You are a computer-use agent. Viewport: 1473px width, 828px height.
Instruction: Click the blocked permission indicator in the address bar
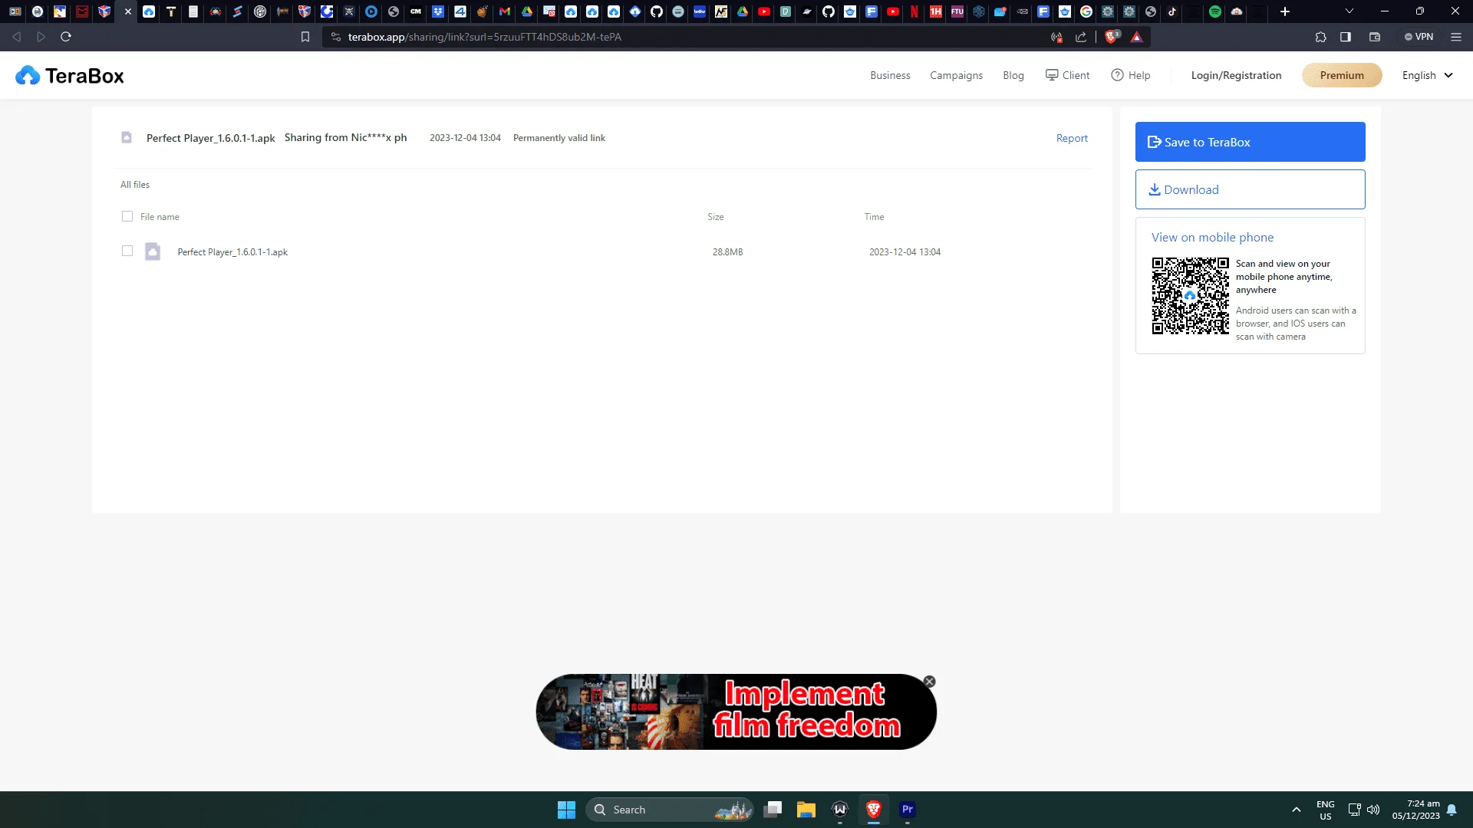coord(1057,37)
